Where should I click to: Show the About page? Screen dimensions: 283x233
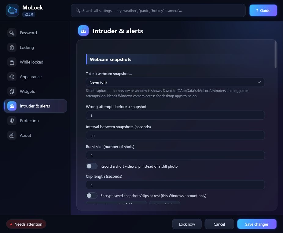(x=35, y=135)
